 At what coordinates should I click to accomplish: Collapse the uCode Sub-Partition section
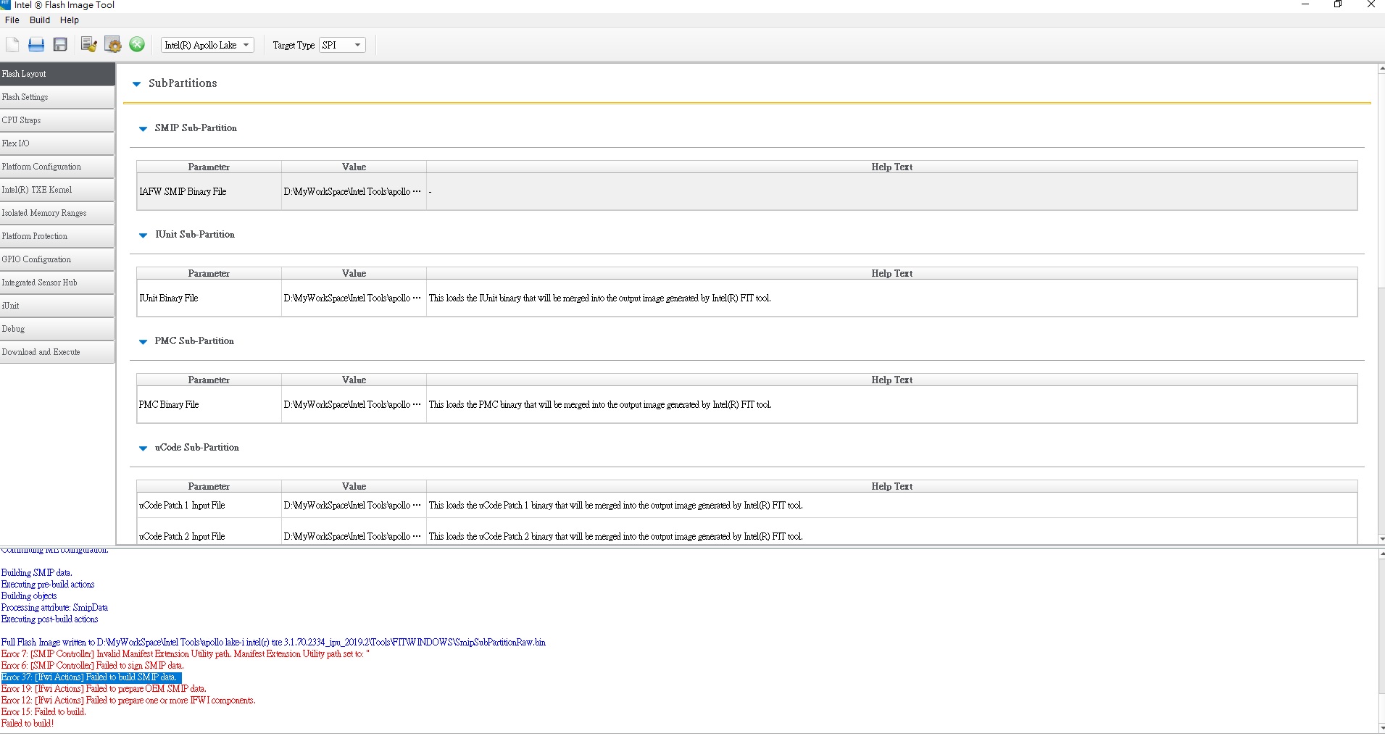[x=142, y=448]
